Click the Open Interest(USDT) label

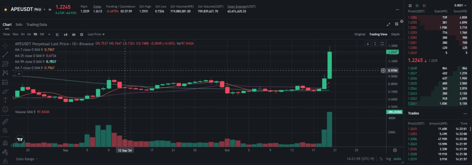[x=242, y=6]
